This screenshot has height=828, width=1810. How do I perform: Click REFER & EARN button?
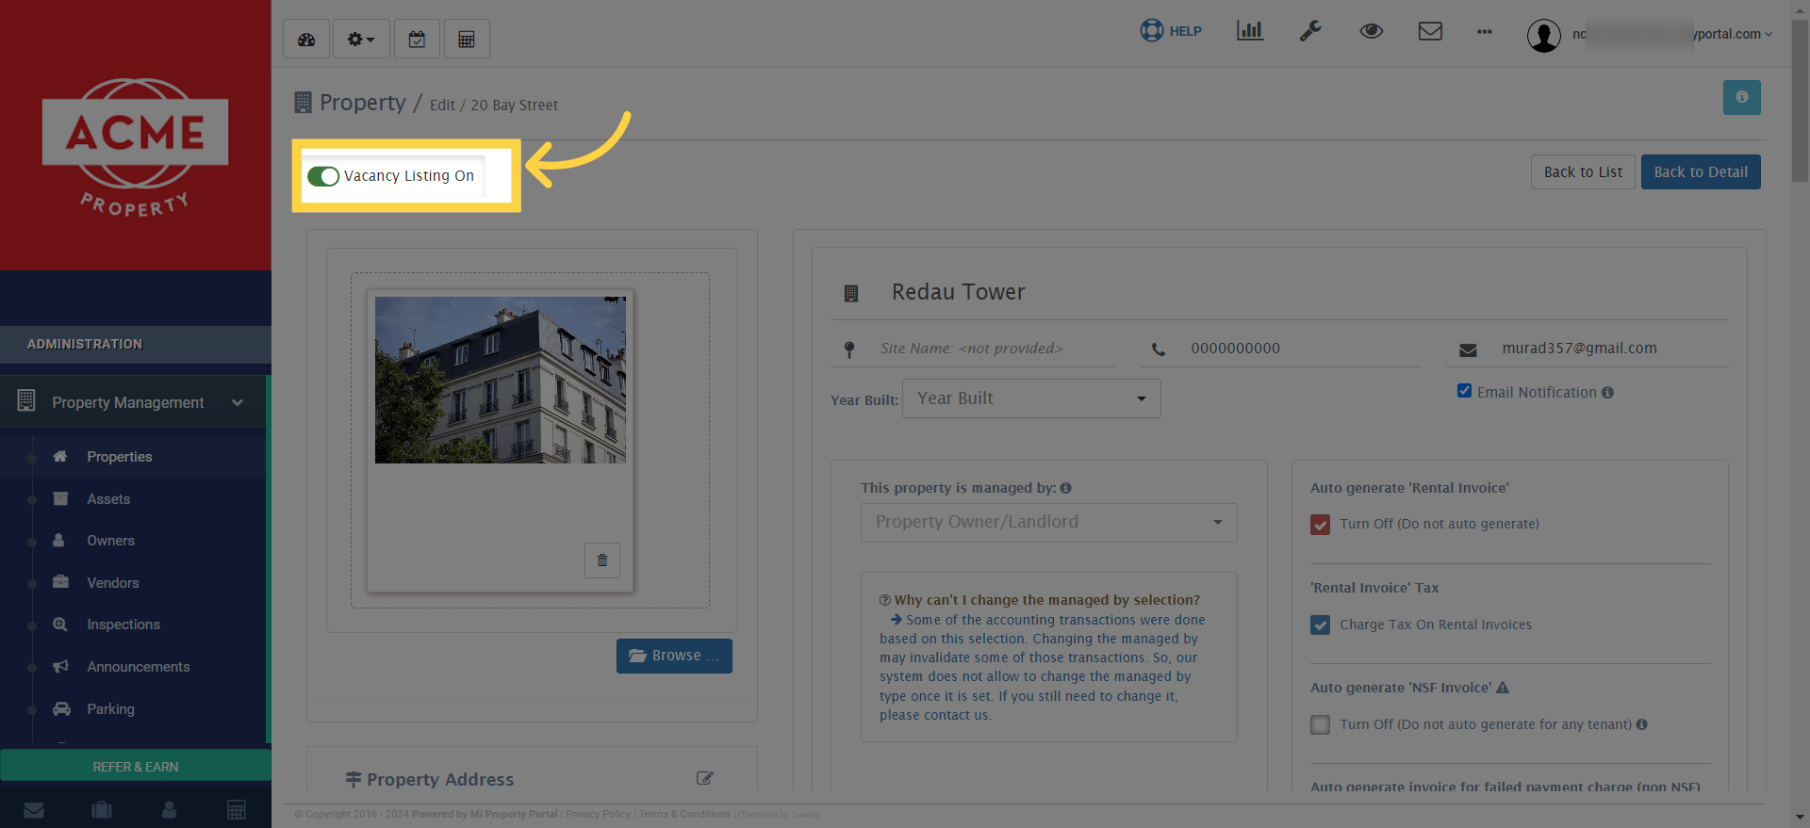[136, 766]
